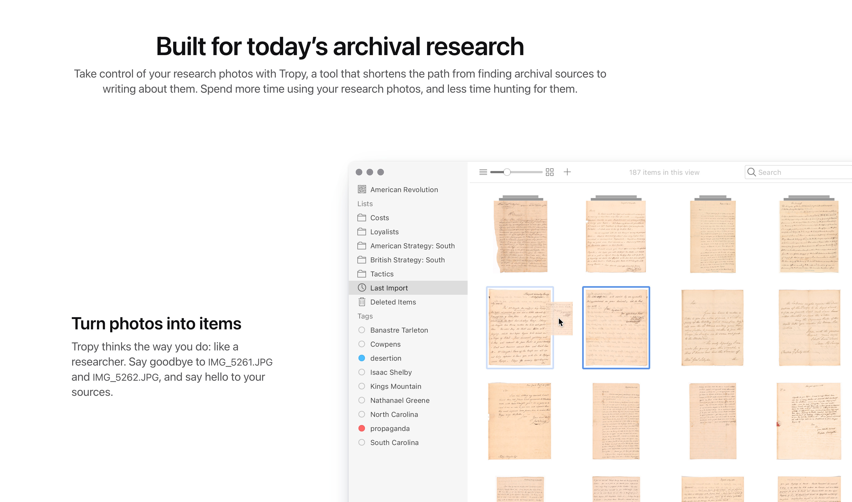Switch to grid view icon

(550, 172)
